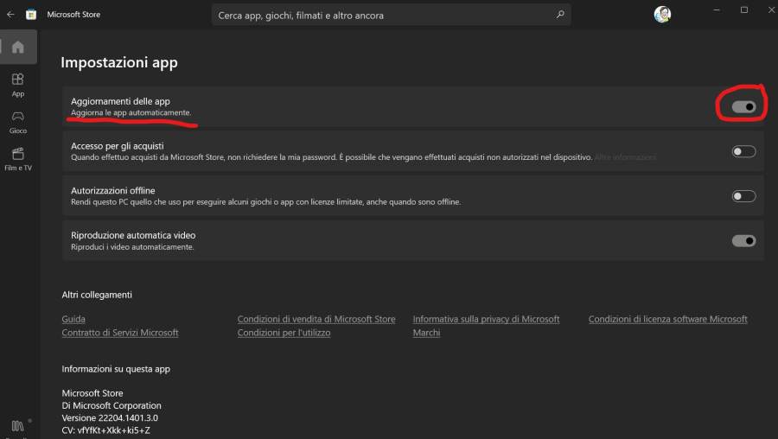Viewport: 778px width, 439px height.
Task: Open the Library icon at sidebar bottom
Action: (17, 425)
